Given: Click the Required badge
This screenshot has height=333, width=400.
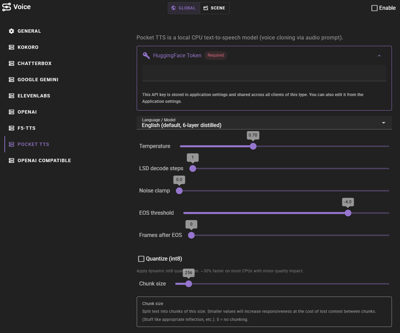Looking at the screenshot, I should tap(216, 55).
